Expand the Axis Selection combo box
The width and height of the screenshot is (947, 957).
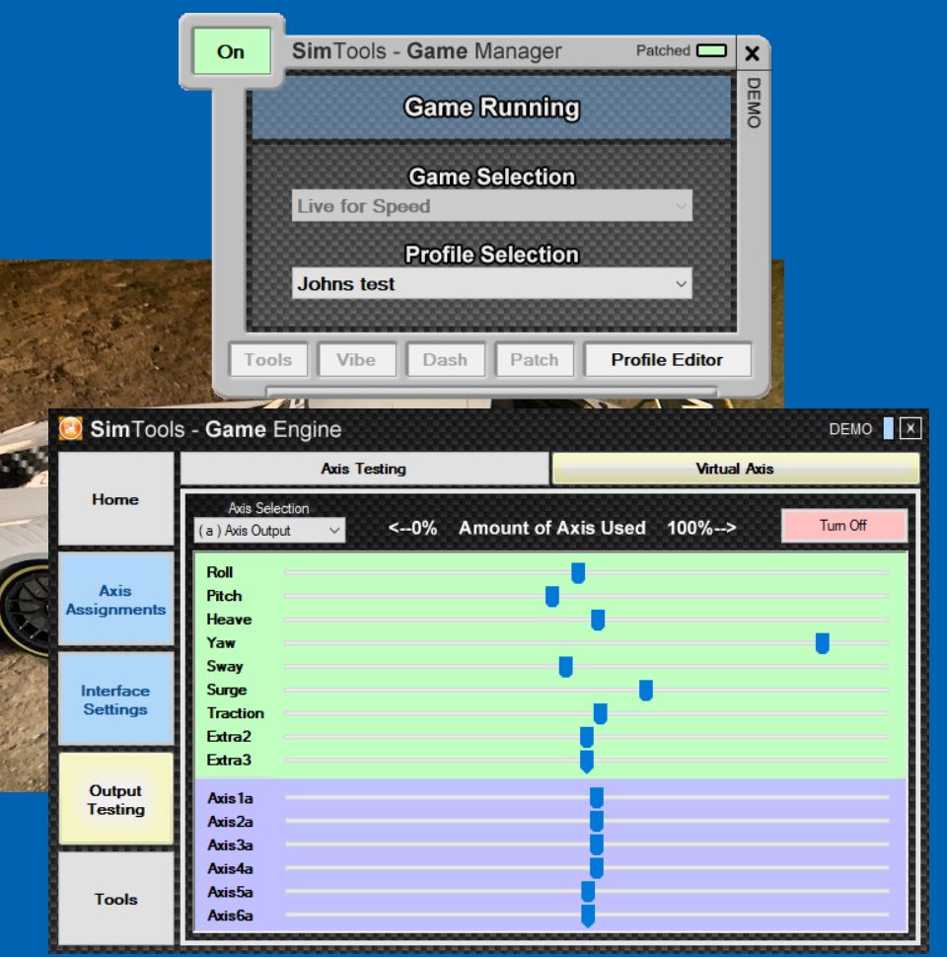tap(269, 531)
